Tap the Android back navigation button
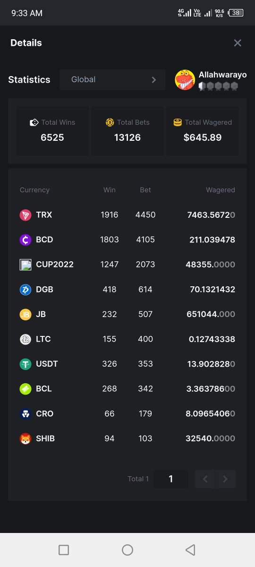 (x=190, y=550)
